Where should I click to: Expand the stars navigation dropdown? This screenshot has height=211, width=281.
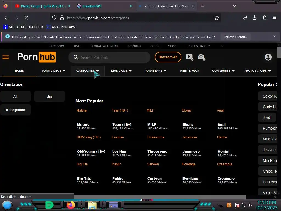pyautogui.click(x=155, y=71)
